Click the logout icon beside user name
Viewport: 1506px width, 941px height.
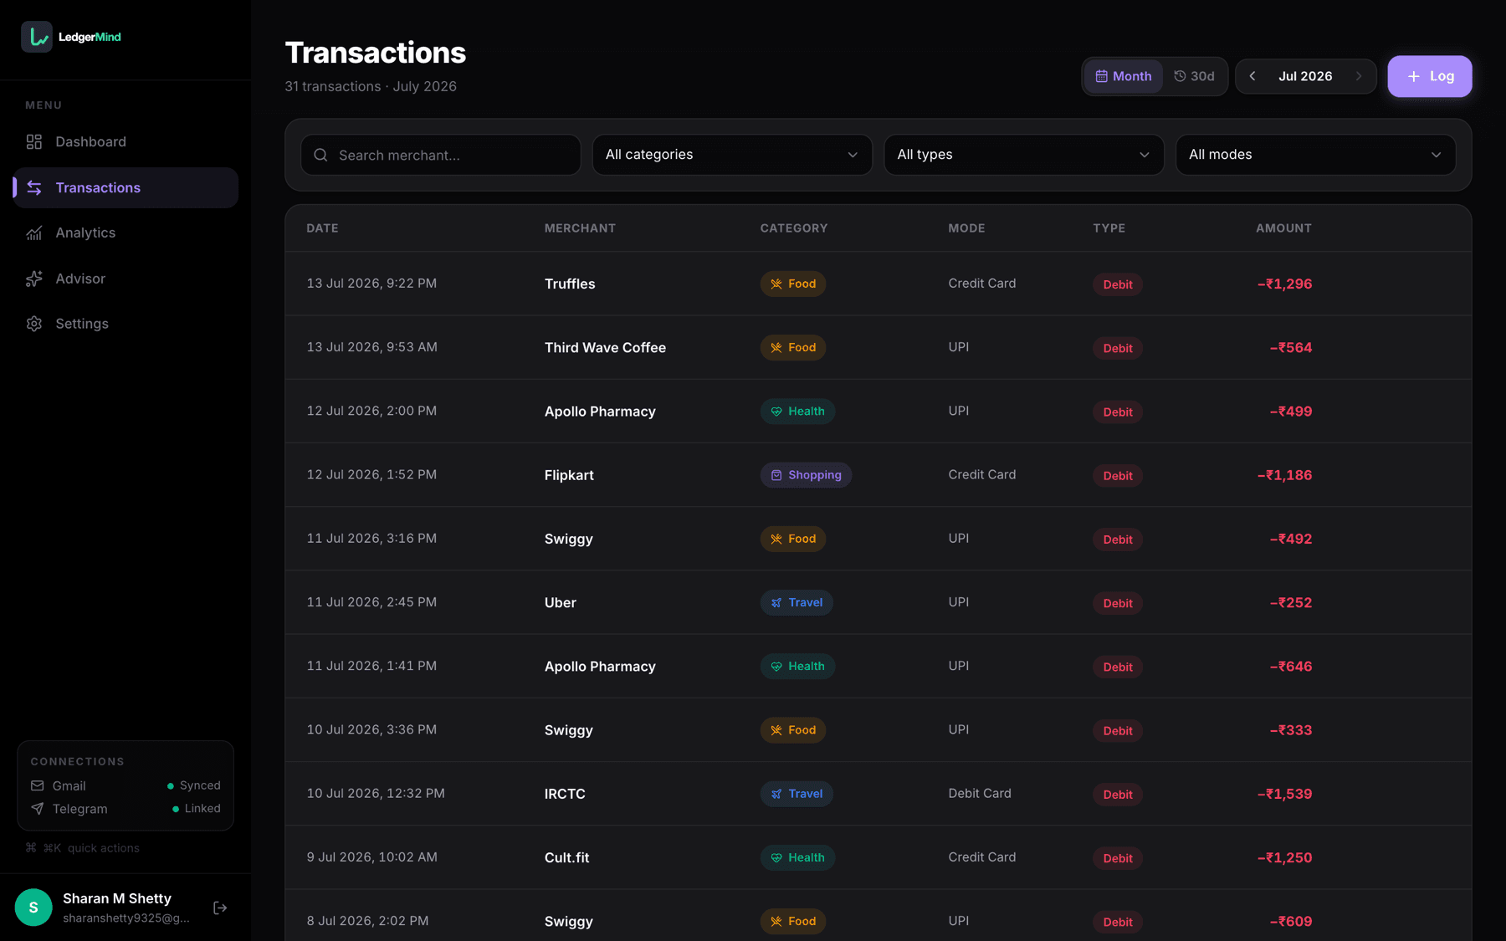[220, 908]
